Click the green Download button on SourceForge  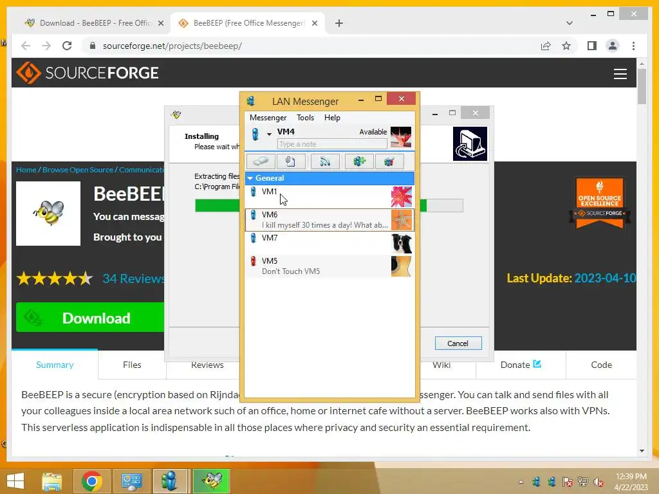pos(90,318)
